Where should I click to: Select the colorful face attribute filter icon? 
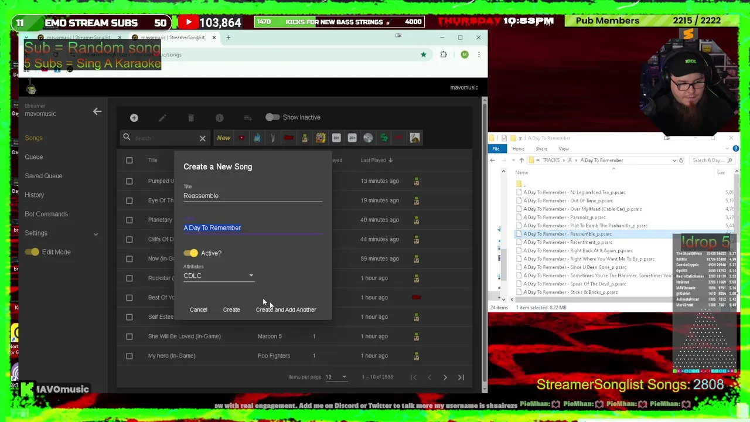(321, 138)
